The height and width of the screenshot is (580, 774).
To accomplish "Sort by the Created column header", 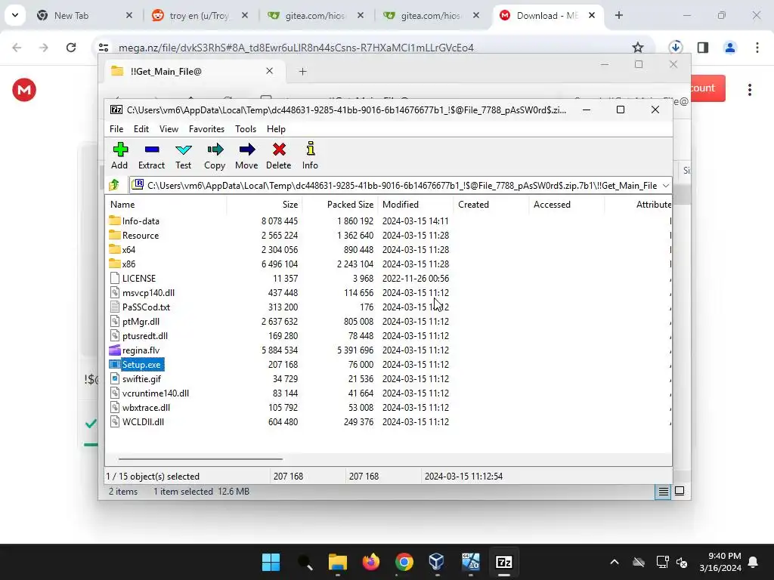I will coord(491,204).
